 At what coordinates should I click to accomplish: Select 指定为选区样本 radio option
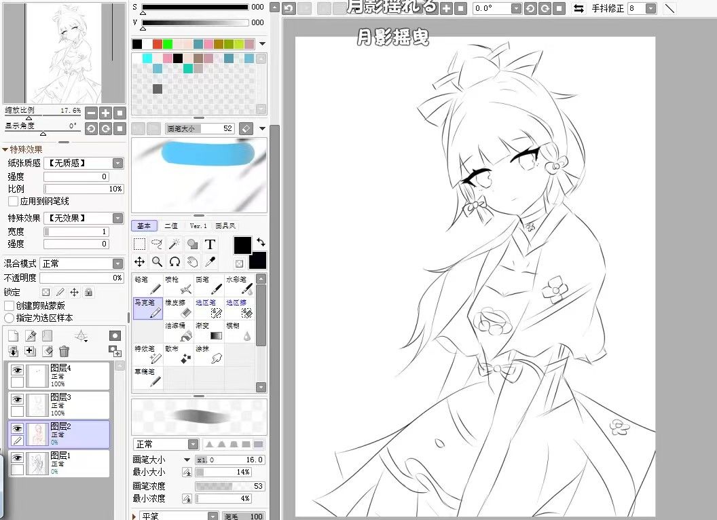(9, 318)
